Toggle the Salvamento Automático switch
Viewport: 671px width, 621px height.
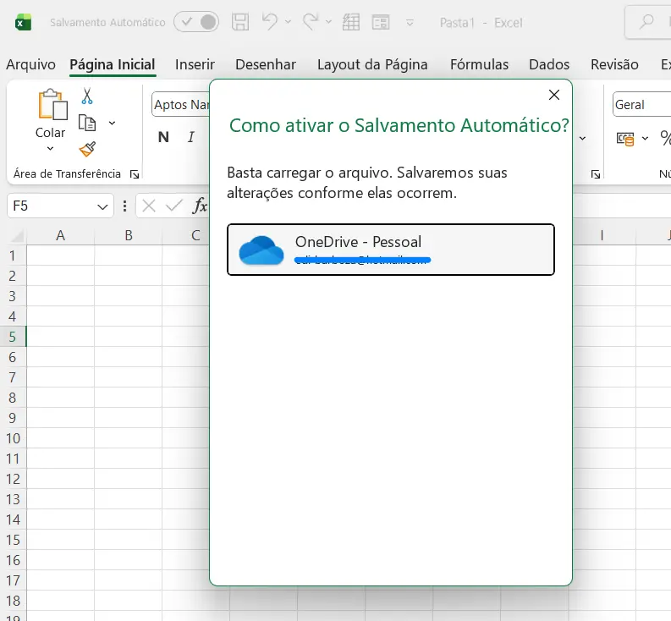point(196,22)
